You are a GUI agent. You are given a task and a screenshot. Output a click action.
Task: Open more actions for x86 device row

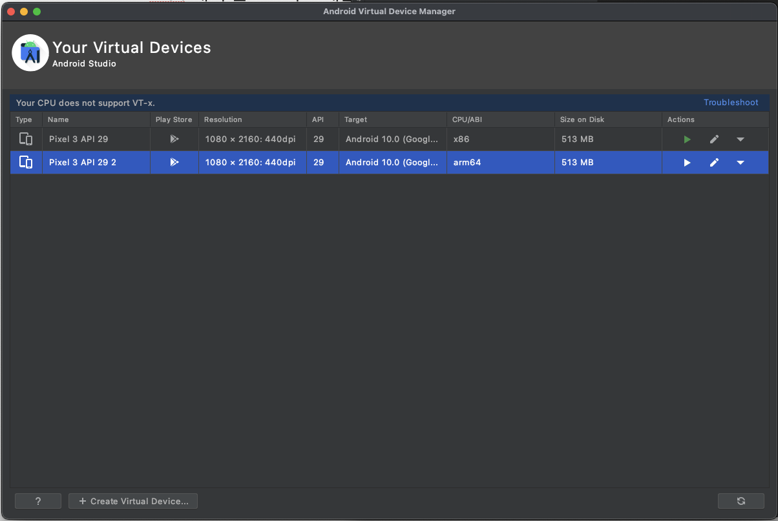click(x=741, y=139)
